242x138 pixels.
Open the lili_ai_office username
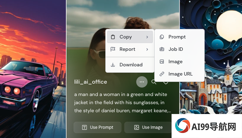click(x=91, y=82)
